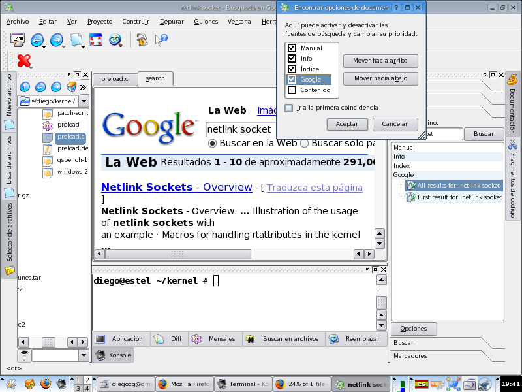Click the Cancelar button
The image size is (522, 392).
[x=395, y=124]
